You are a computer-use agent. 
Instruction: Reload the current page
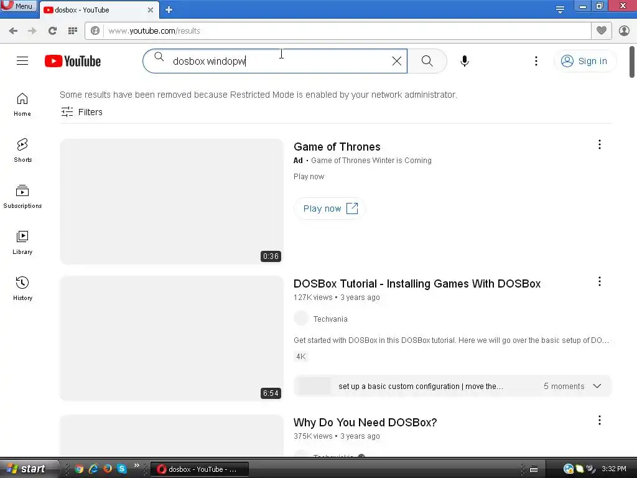tap(52, 31)
